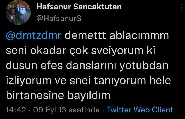
Task: Click the 09 Eyl 13 date
Action: point(50,110)
